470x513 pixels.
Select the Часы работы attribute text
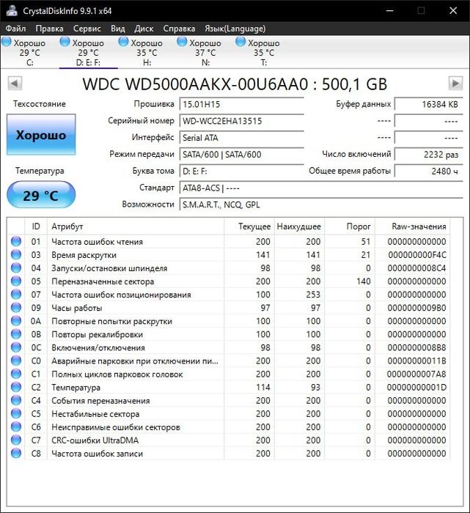77,308
